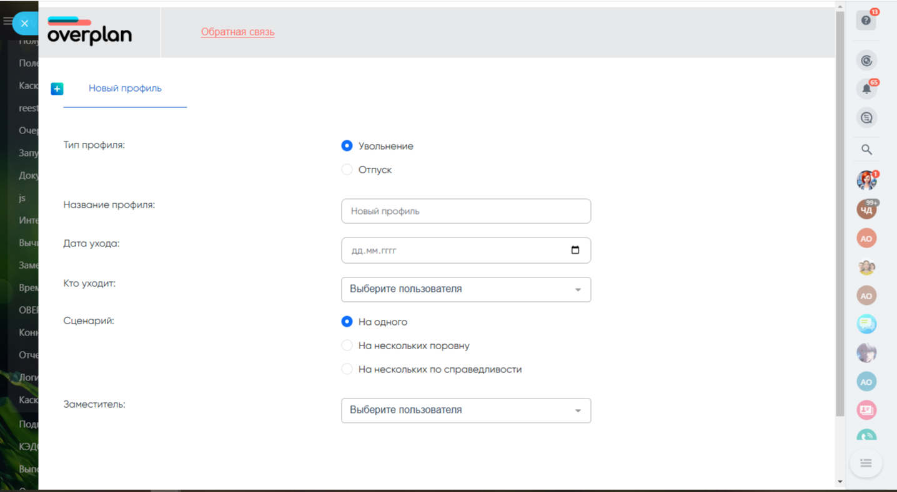Viewport: 897px width, 492px height.
Task: Close the Overplan slider panel
Action: click(24, 24)
